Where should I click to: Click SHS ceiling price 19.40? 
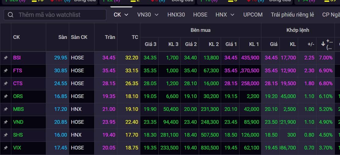point(109,135)
